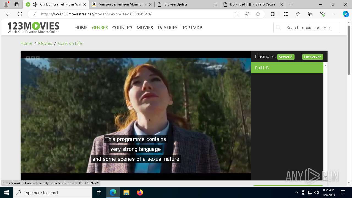Click the 123Movies logo
The image size is (352, 198).
(x=33, y=28)
